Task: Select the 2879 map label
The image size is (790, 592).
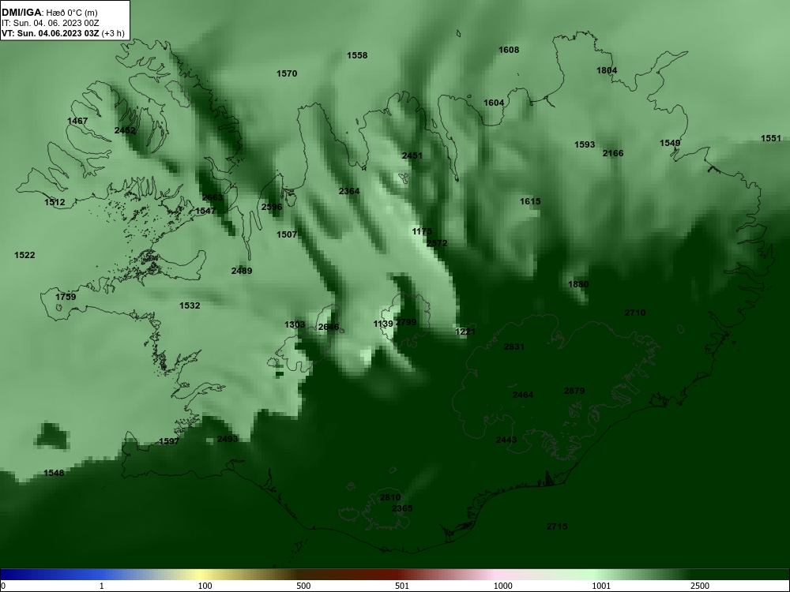Action: click(x=574, y=392)
